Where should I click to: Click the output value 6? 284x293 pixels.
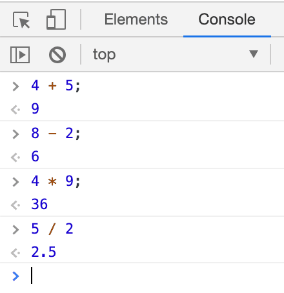click(35, 156)
